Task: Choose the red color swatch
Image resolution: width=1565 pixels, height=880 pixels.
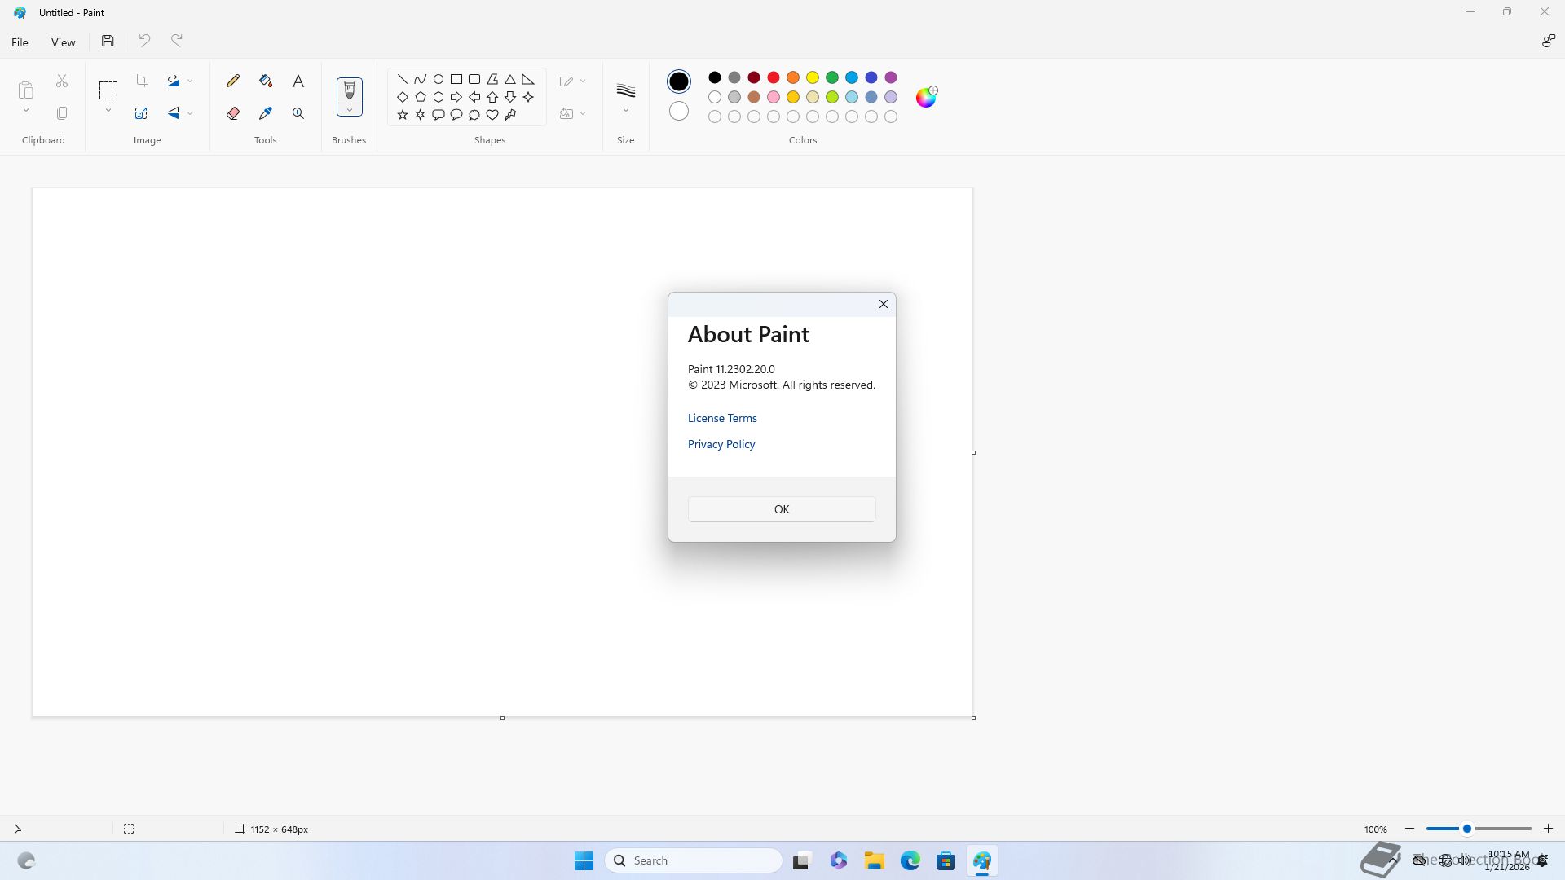Action: tap(774, 77)
